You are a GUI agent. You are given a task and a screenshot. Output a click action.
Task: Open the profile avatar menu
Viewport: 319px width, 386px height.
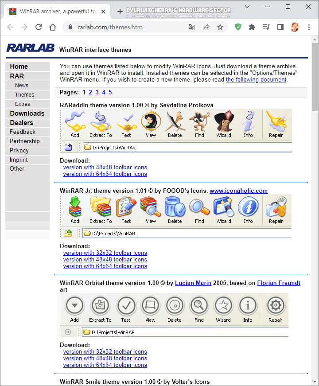pyautogui.click(x=295, y=27)
